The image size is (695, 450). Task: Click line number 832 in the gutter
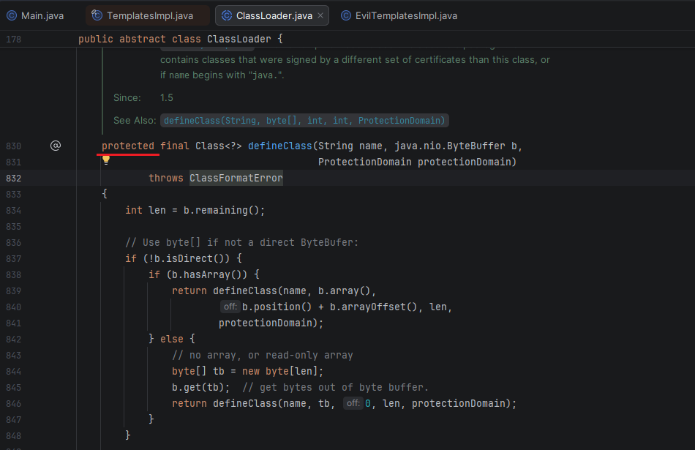point(13,178)
